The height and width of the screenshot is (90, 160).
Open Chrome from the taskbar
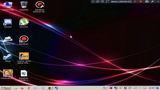(x=29, y=88)
